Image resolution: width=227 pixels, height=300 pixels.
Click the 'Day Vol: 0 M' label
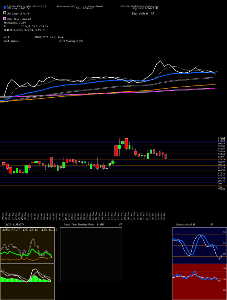click(143, 13)
